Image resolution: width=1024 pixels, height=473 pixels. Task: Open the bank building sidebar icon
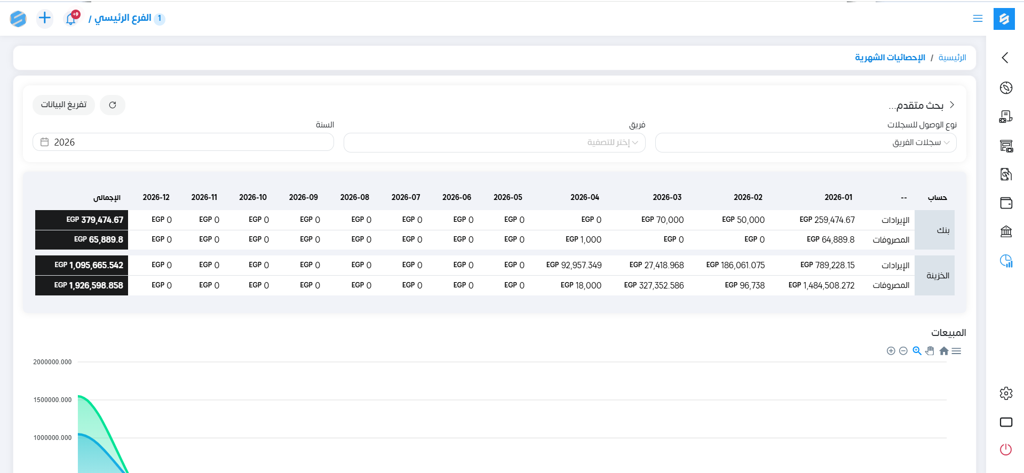tap(1006, 231)
